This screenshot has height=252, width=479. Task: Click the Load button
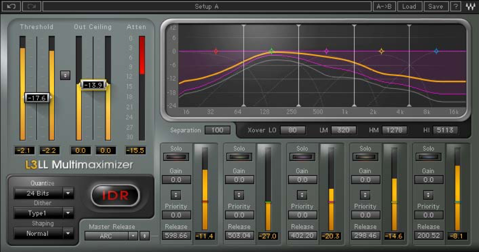point(410,6)
